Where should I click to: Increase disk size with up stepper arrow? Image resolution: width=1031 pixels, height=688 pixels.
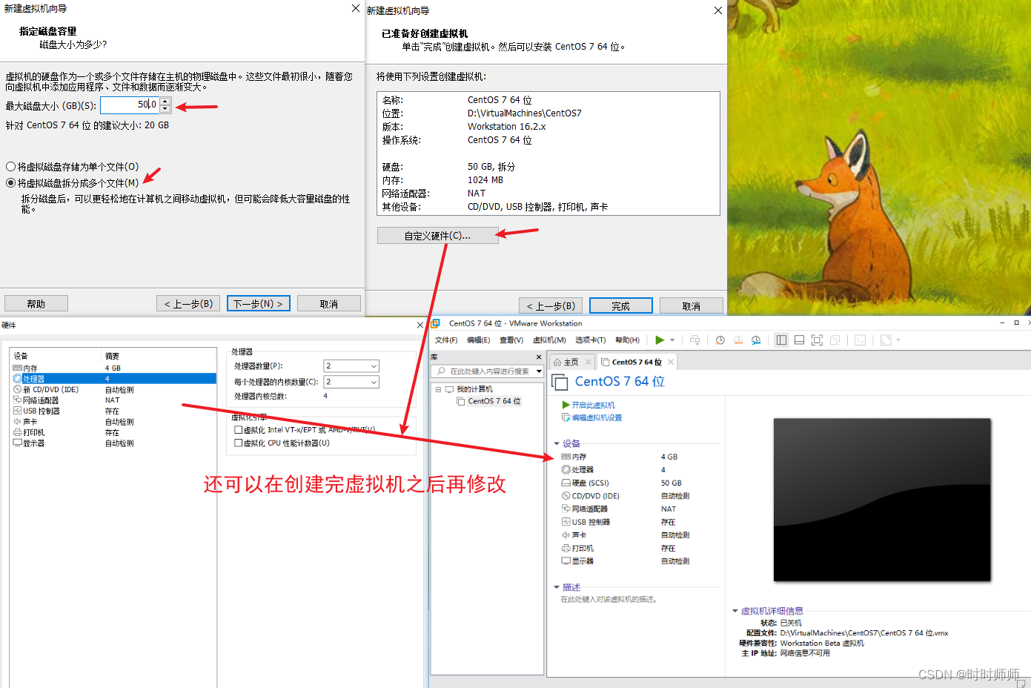tap(165, 101)
